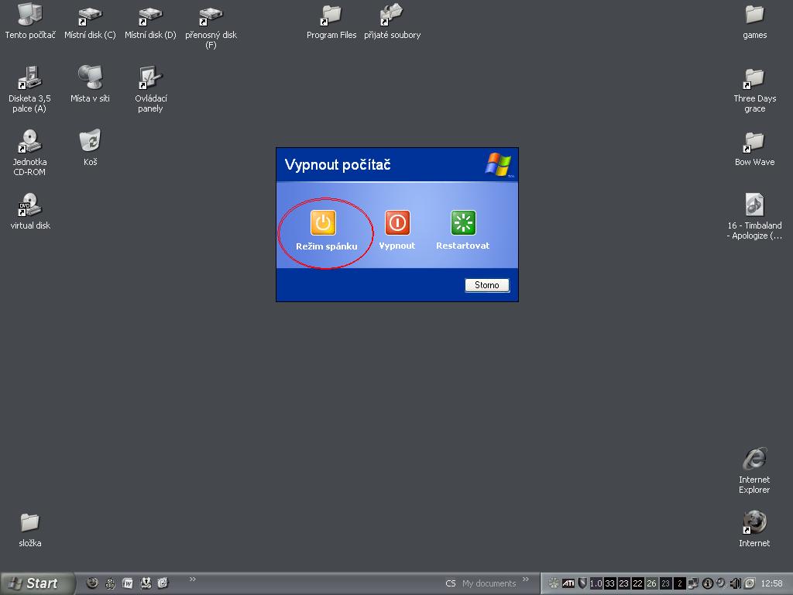Select the Program Files folder shortcut
793x595 pixels.
[x=331, y=22]
